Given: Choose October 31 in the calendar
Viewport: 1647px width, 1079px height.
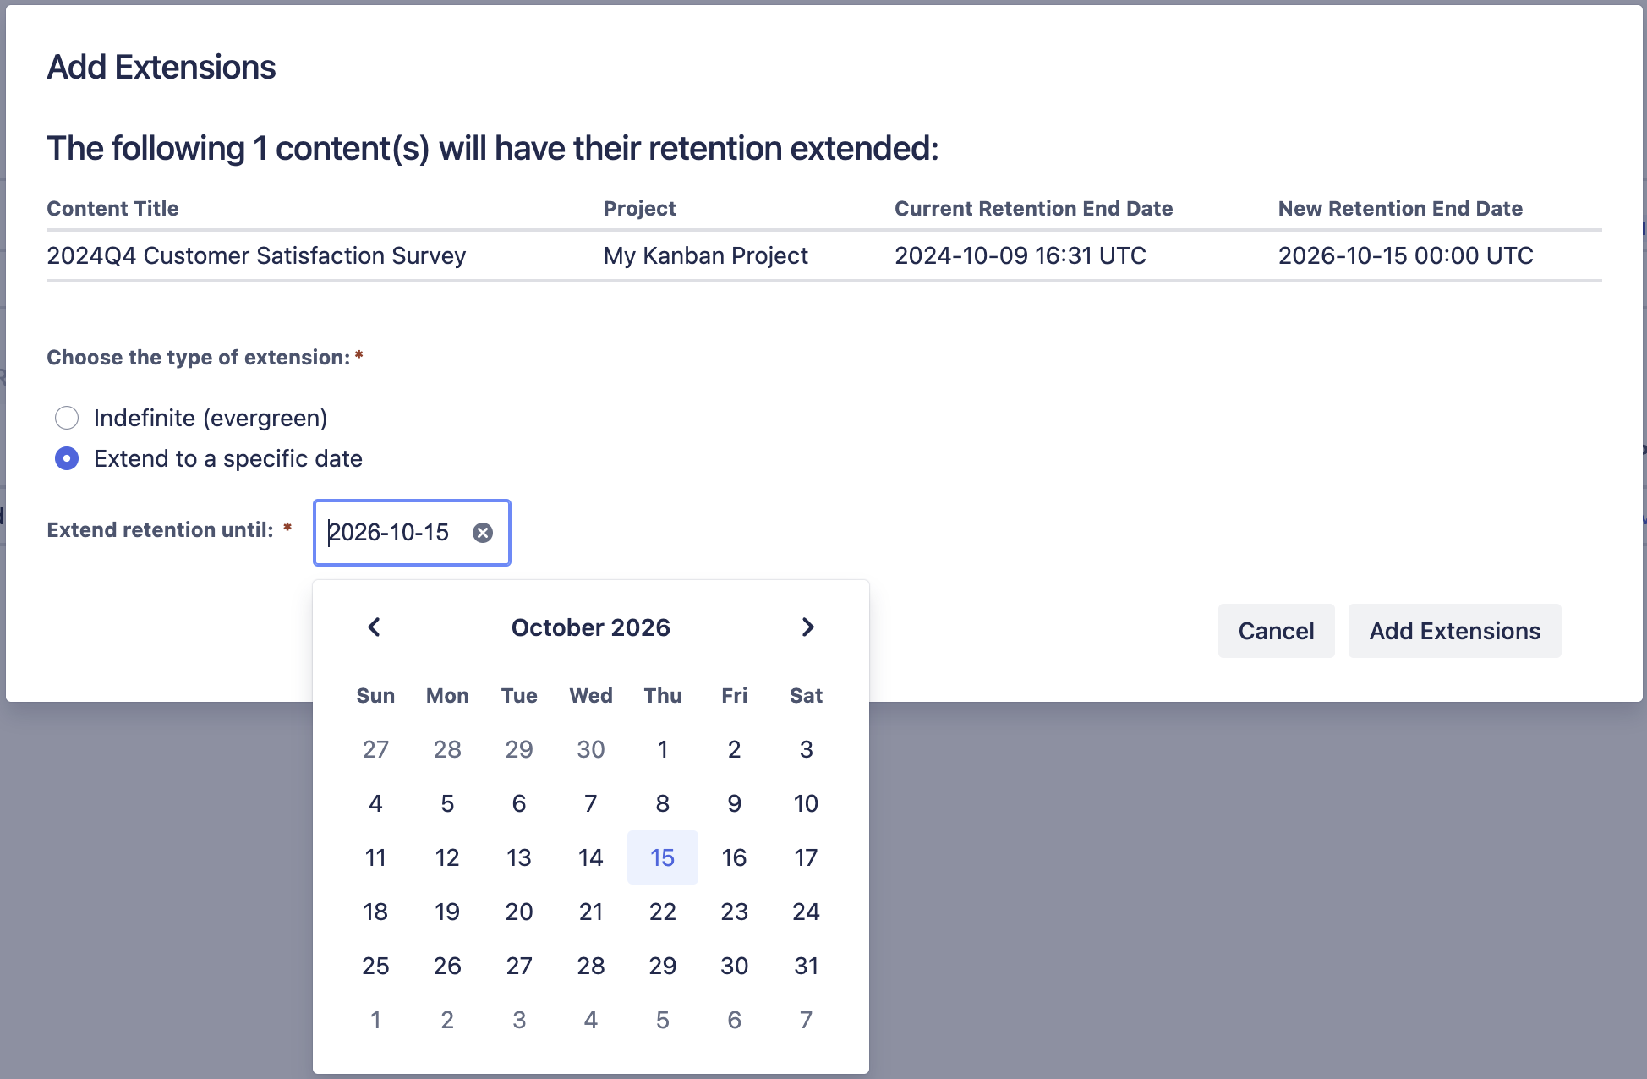Looking at the screenshot, I should pos(806,966).
